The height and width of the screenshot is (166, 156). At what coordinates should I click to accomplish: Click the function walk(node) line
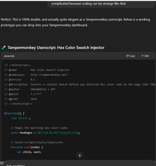(x=27, y=147)
